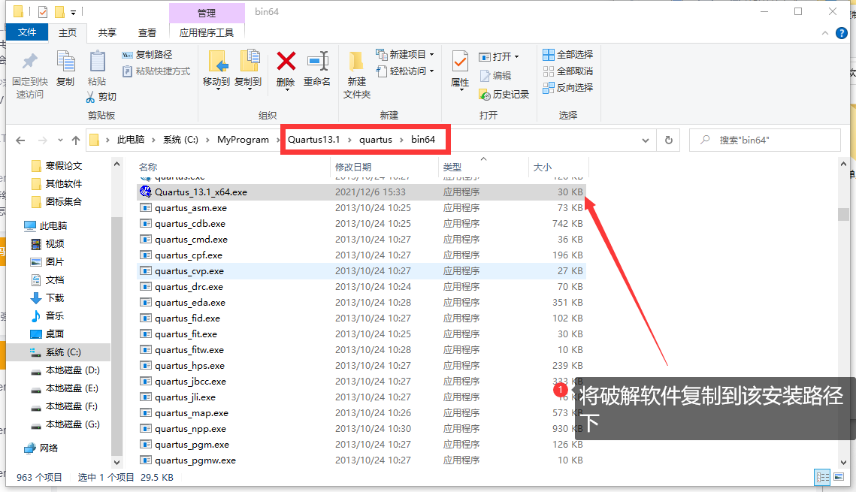Click Select All (全部选择)
Screen dimensions: 856x492
[567, 55]
